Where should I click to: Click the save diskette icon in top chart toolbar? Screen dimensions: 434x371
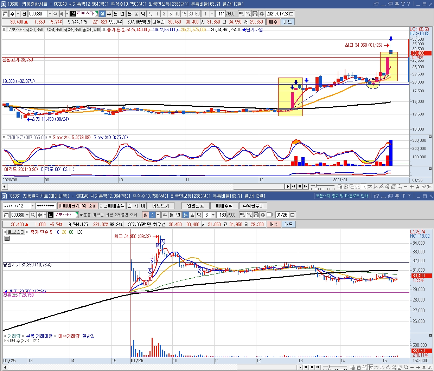255,14
